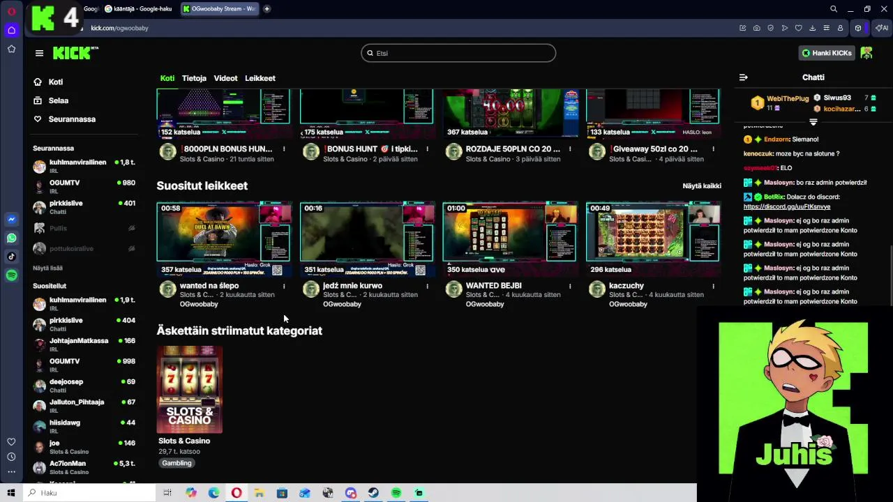Open Ac7ionMan recommended channel
The height and width of the screenshot is (502, 893).
[x=84, y=467]
